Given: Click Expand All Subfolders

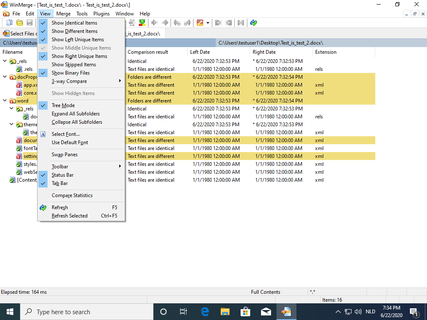Looking at the screenshot, I should coord(81,114).
